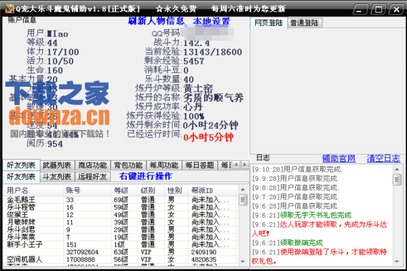Click log entry 领取微端完成
Image resolution: width=407 pixels, height=271 pixels.
[x=301, y=243]
